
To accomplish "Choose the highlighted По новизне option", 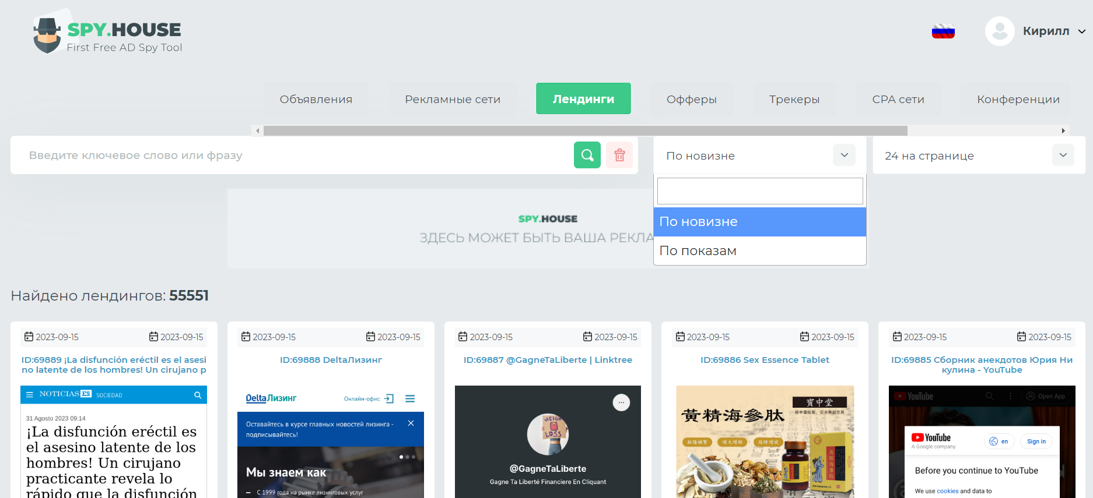I will pyautogui.click(x=759, y=222).
